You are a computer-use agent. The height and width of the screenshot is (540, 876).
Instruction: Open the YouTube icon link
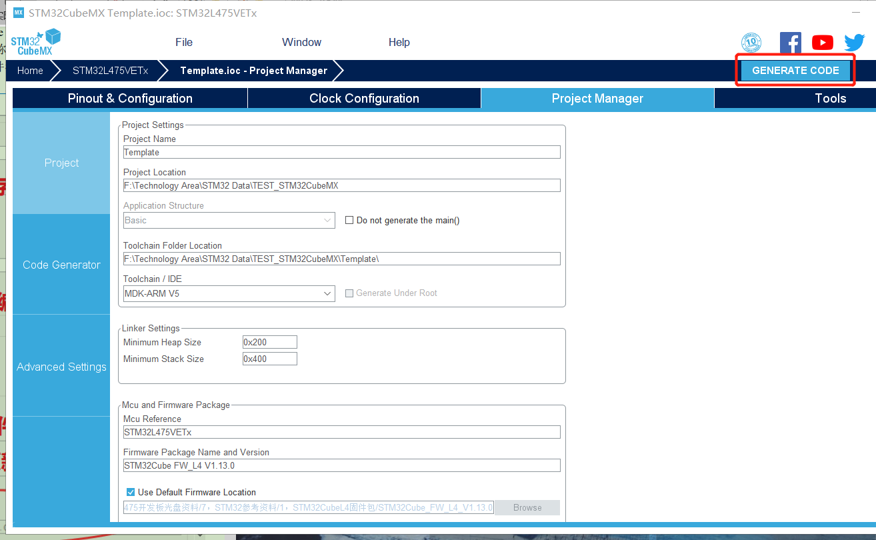tap(823, 43)
